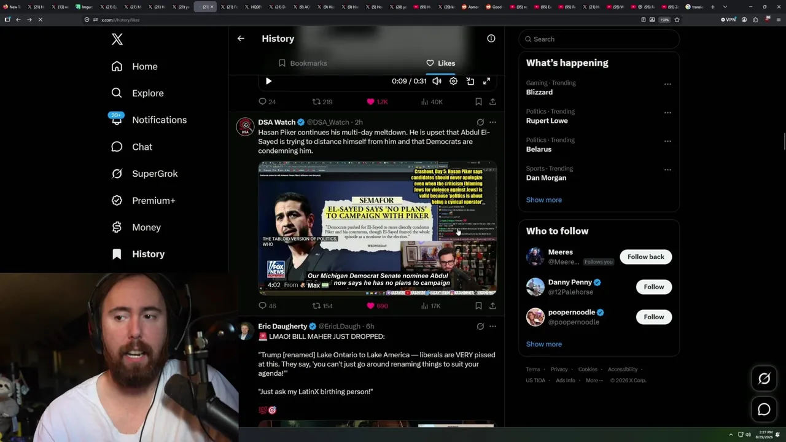Click the X logo in the sidebar
This screenshot has height=442, width=786.
[117, 39]
